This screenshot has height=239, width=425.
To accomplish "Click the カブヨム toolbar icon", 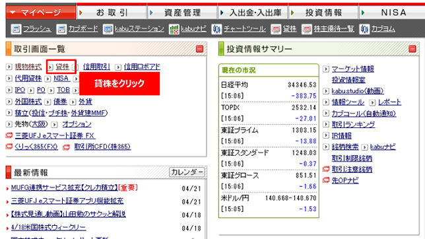I will tap(364, 29).
